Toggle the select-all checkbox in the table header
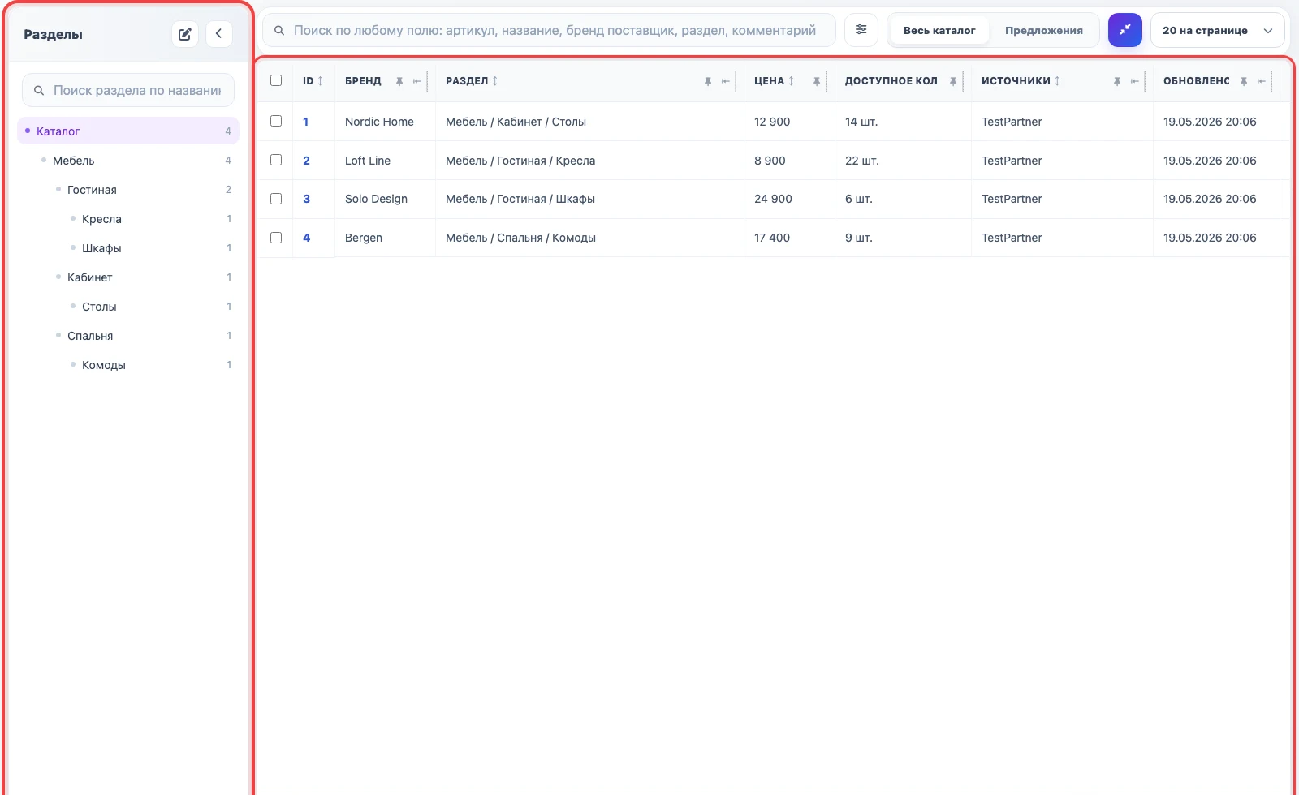The image size is (1299, 795). pos(276,80)
